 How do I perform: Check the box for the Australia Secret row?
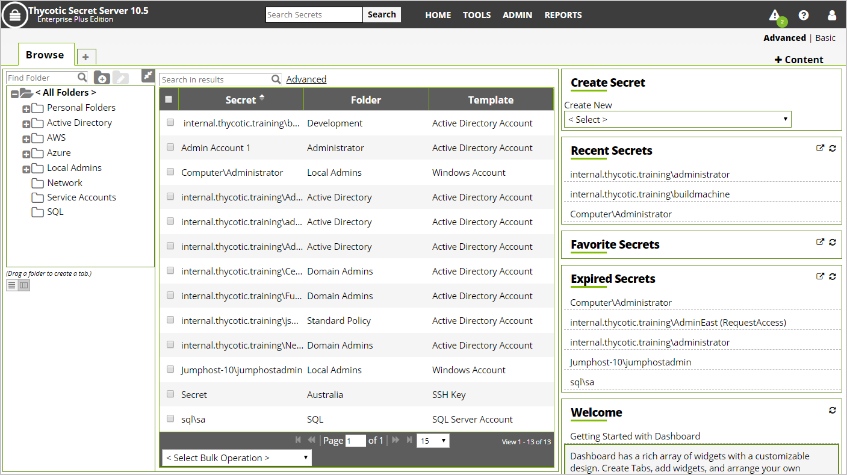[x=170, y=394]
